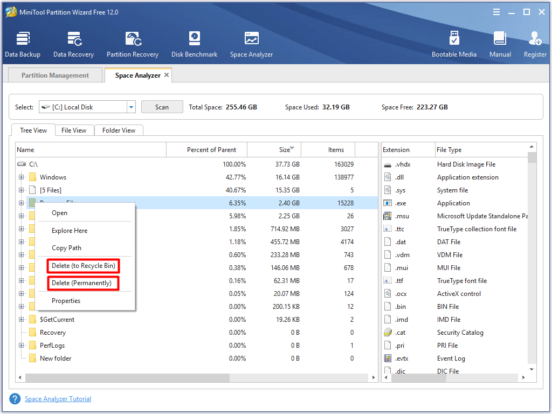Sort by Extension column header
552x414 pixels.
(x=409, y=150)
